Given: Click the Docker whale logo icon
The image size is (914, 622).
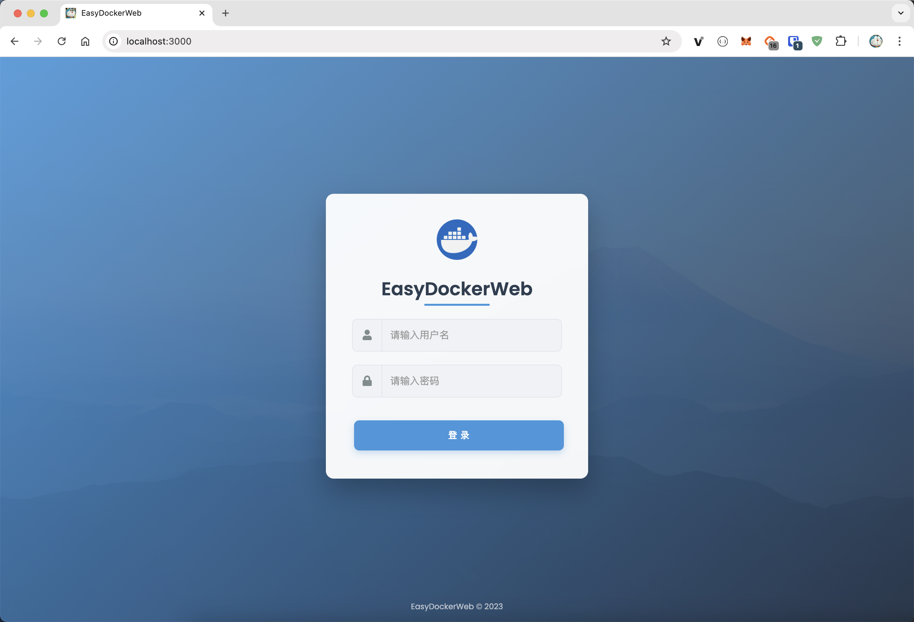Looking at the screenshot, I should coord(457,240).
